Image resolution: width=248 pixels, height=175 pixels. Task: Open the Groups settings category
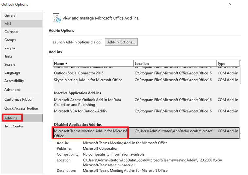click(22, 40)
